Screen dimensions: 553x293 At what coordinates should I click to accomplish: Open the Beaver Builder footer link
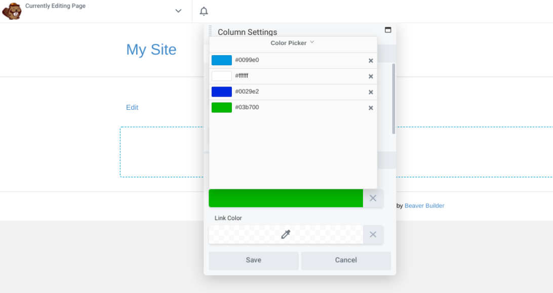pyautogui.click(x=424, y=205)
